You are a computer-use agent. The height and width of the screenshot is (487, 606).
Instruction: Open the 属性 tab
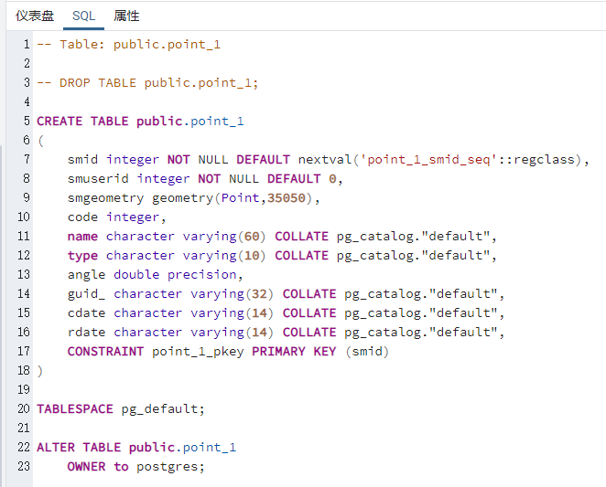click(x=126, y=16)
